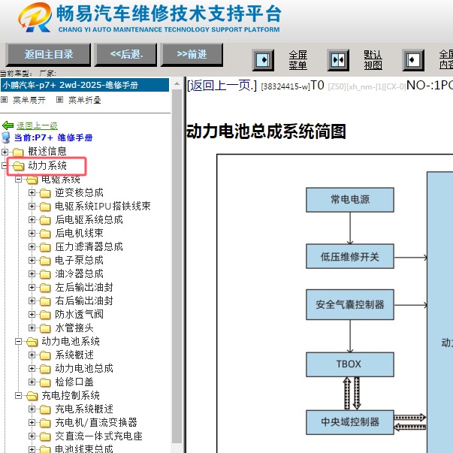Screen dimensions: 453x453
Task: Click the full-screen content panel icon
Action: (x=413, y=60)
